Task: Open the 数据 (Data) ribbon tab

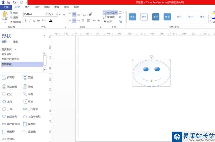Action: point(47,7)
